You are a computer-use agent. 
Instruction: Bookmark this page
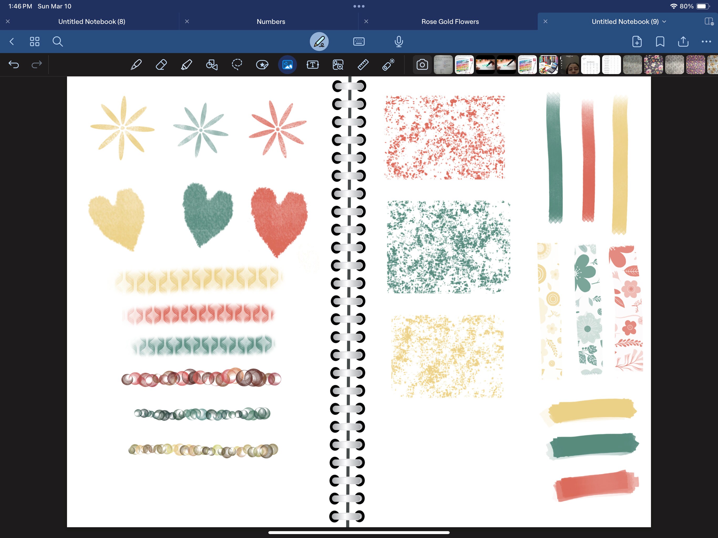(x=660, y=42)
